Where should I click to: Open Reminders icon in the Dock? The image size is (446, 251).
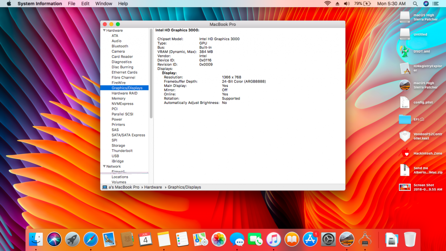pos(182,239)
